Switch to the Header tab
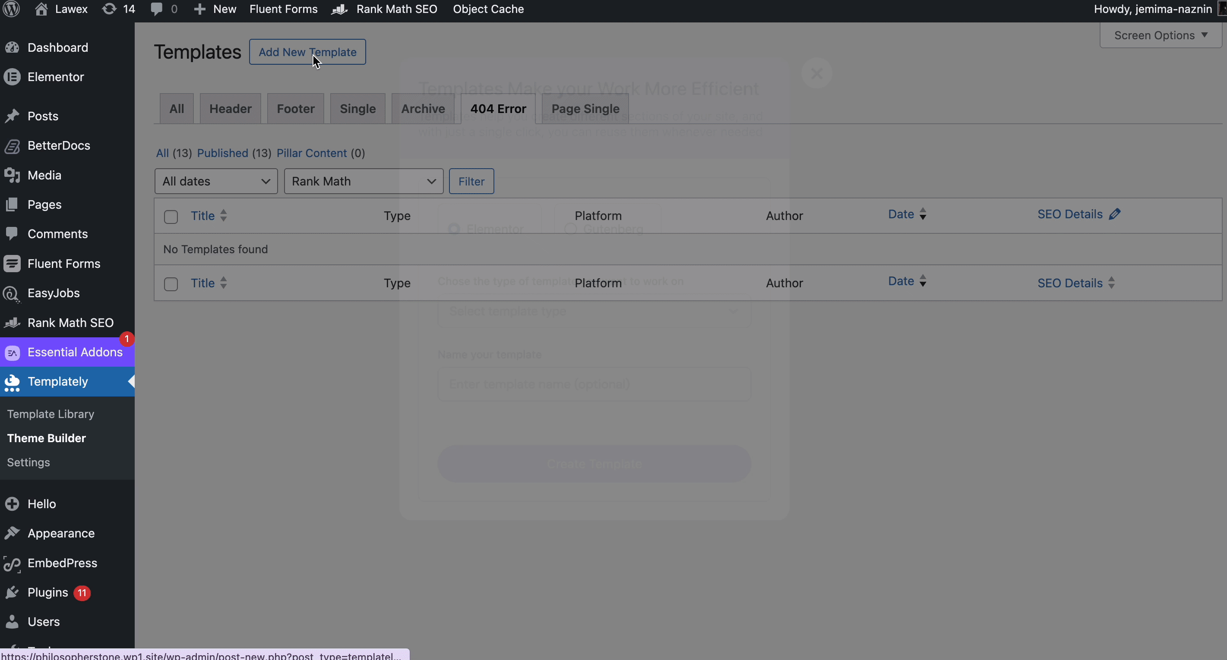Screen dimensions: 1227x660 tap(231, 109)
